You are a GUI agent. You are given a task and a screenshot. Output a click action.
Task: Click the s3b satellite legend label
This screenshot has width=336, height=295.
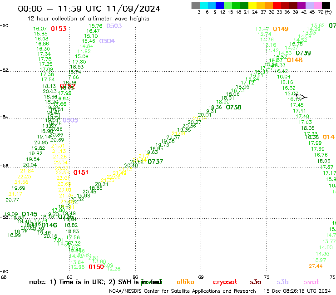pyautogui.click(x=282, y=282)
